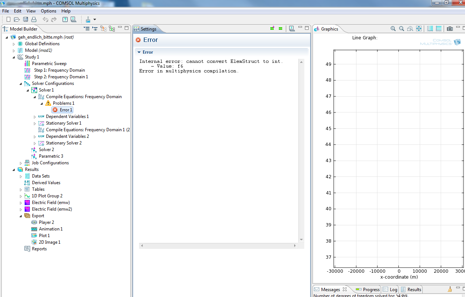This screenshot has width=465, height=297.
Task: Open the Edit menu
Action: pos(18,11)
